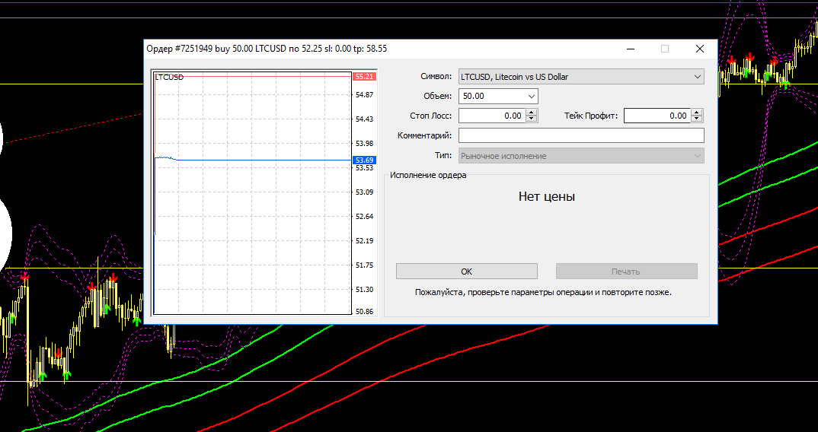
Task: Decrease Стоп Лосс with down arrow
Action: pos(532,119)
